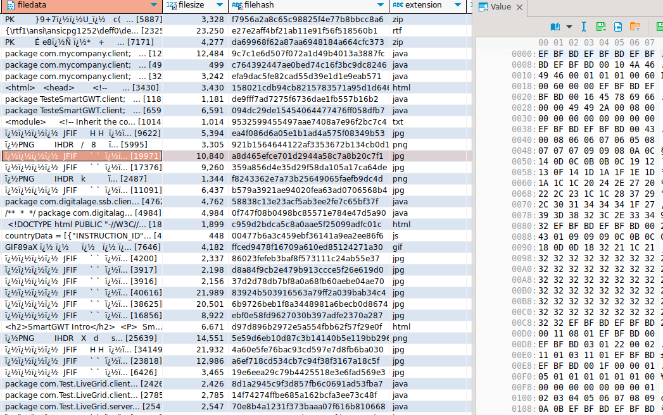Open the filedata column filter dropdown
The width and height of the screenshot is (663, 415).
point(154,5)
